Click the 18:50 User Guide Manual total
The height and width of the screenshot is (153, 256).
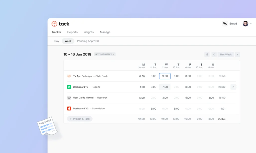(222, 98)
